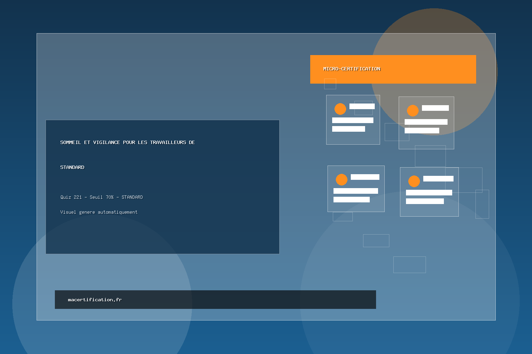Select the 'Quiz 221 - Seuil 70% - STANDARD' line

(x=101, y=197)
